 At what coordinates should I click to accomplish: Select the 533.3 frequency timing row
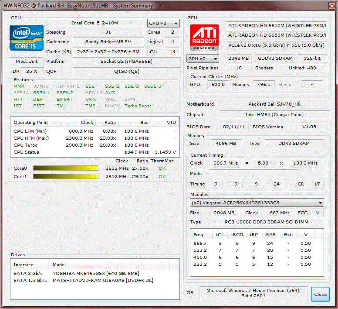click(x=257, y=250)
